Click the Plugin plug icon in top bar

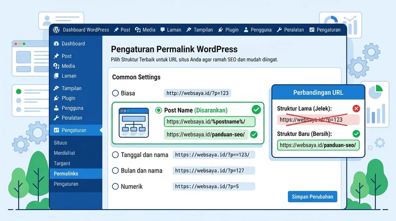click(220, 30)
